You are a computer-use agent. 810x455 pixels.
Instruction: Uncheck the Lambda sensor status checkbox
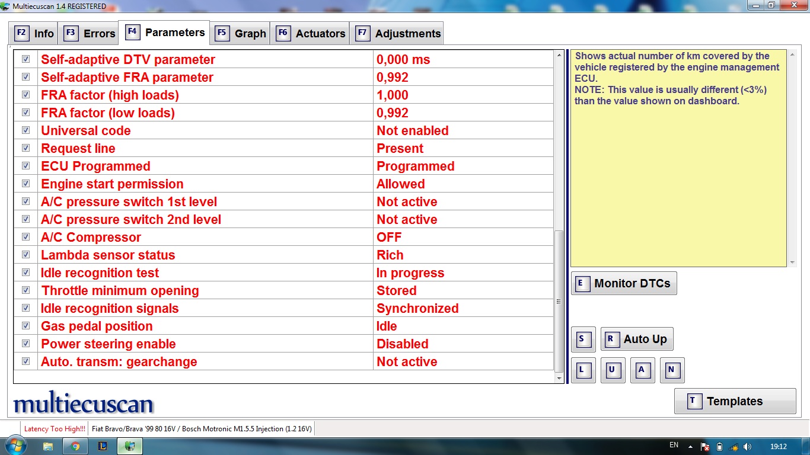coord(25,255)
